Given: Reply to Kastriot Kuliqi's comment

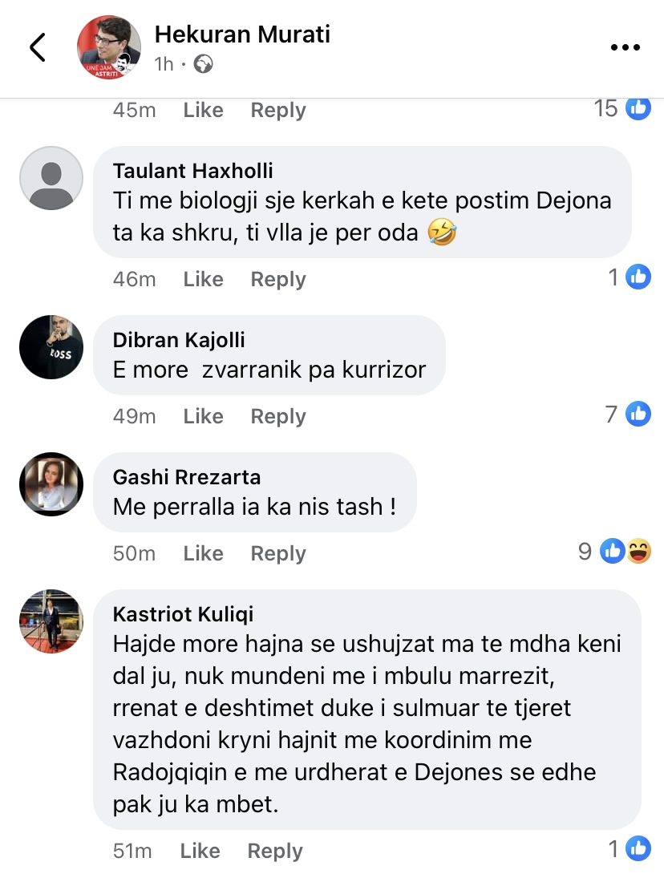Looking at the screenshot, I should [275, 851].
